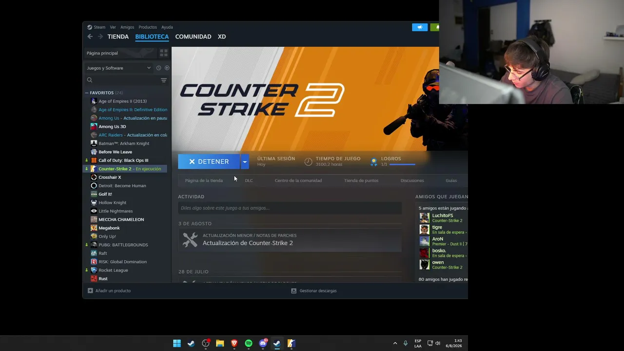The height and width of the screenshot is (351, 624).
Task: Switch library to grid view icon
Action: (164, 53)
